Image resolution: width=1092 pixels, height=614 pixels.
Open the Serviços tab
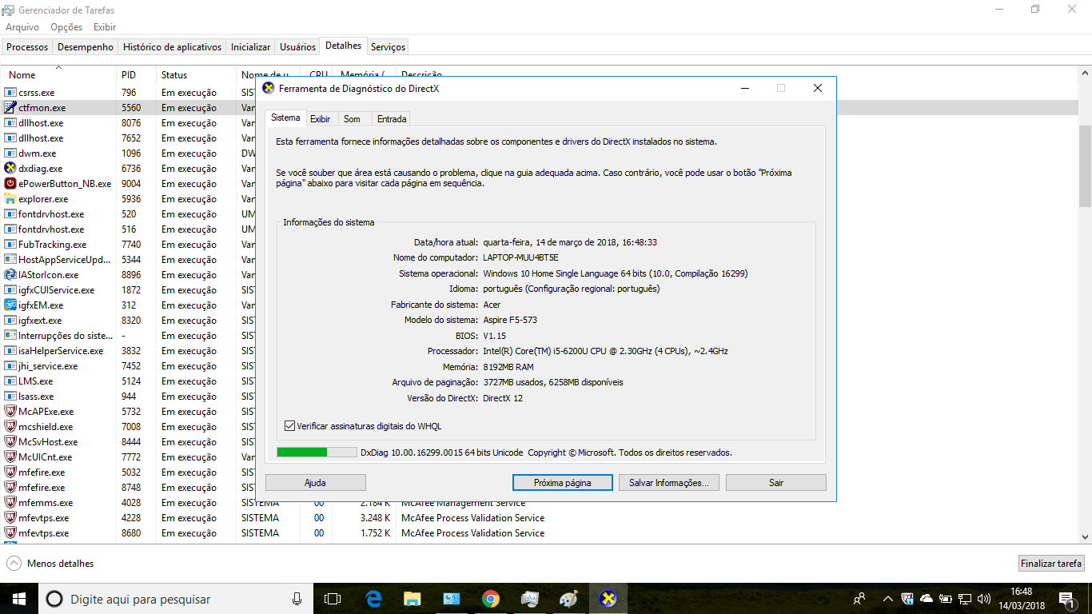click(x=389, y=47)
